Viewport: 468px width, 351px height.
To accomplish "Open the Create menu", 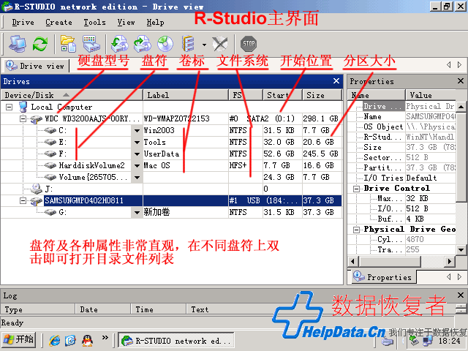I will pos(58,22).
